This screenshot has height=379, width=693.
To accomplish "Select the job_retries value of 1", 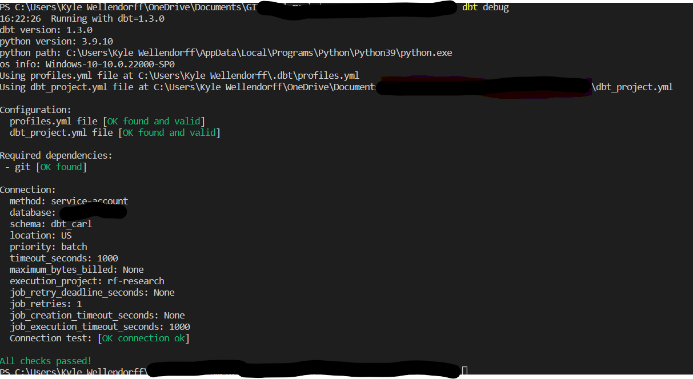I will pos(79,303).
